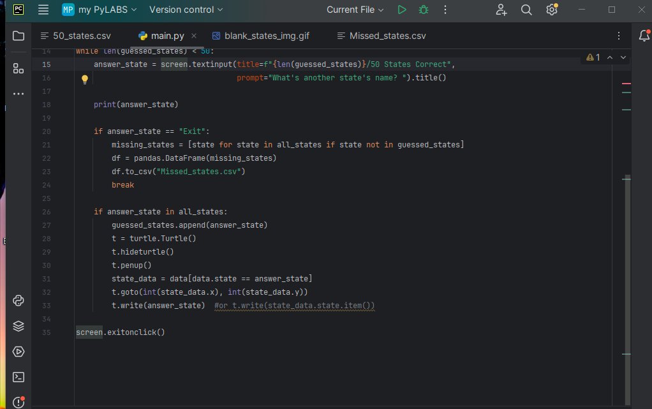The height and width of the screenshot is (409, 652).
Task: Click the red error stripe marker
Action: coord(626,84)
